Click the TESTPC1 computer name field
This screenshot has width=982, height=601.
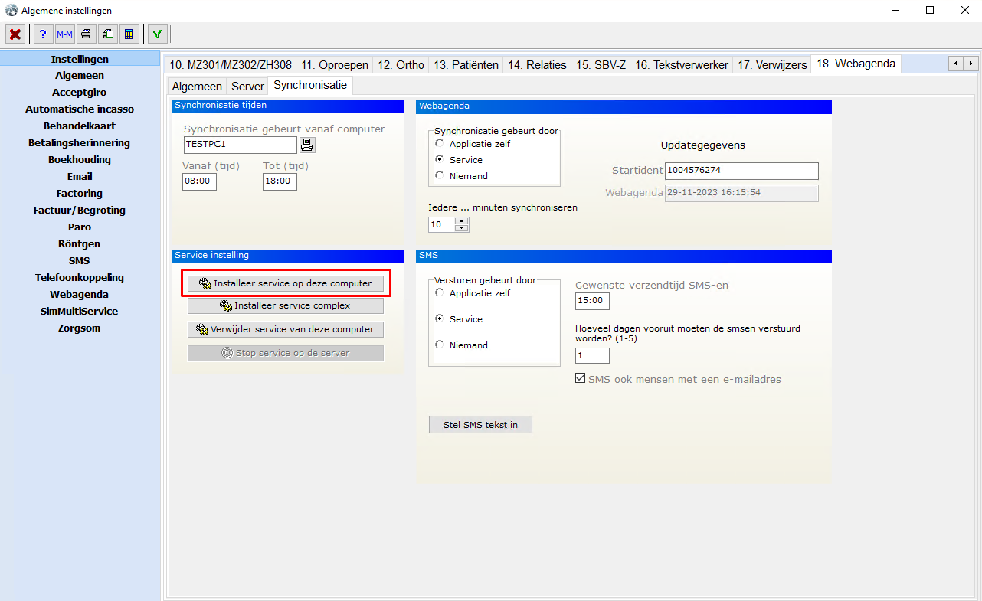(240, 145)
